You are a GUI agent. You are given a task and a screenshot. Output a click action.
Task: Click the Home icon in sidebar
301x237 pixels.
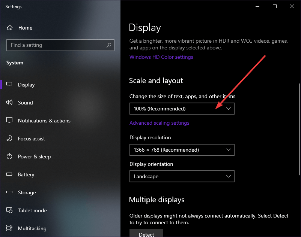click(10, 28)
